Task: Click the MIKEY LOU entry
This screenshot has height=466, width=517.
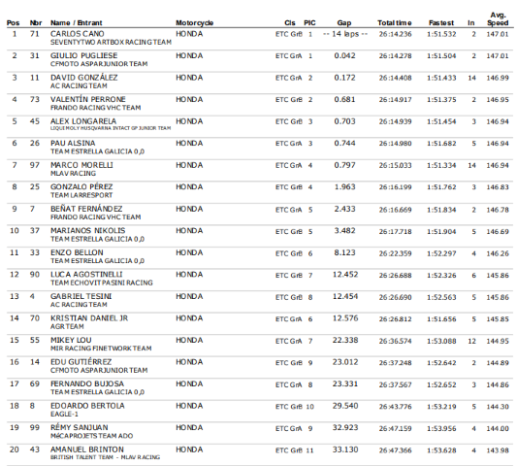Action: [71, 340]
